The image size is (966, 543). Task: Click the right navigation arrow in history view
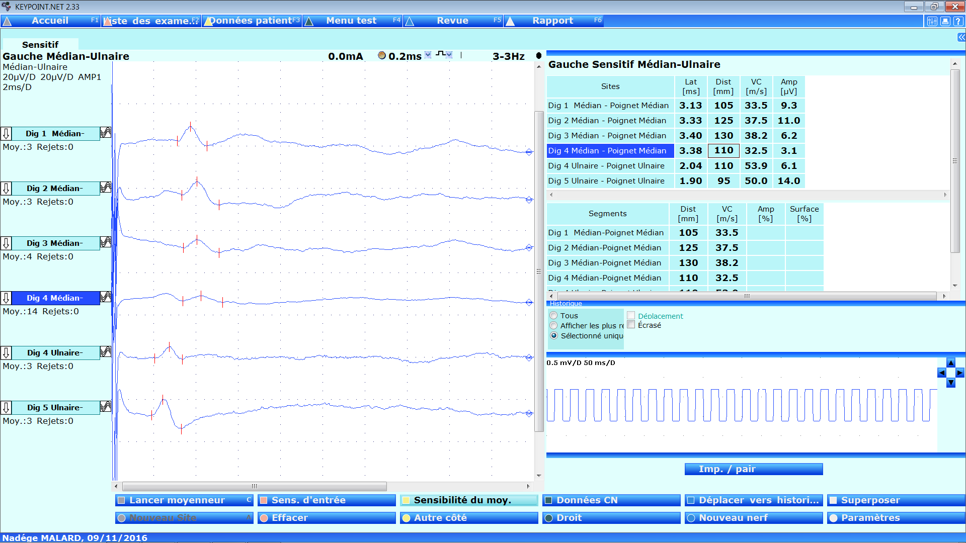tap(960, 373)
